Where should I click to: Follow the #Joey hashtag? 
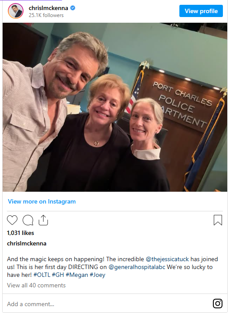[98, 275]
